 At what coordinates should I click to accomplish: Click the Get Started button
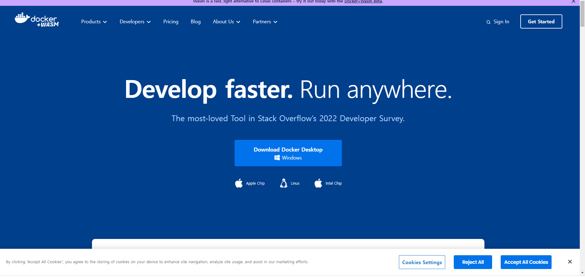tap(541, 21)
